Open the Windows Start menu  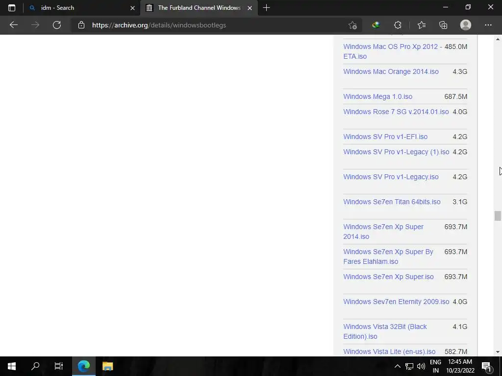click(12, 366)
